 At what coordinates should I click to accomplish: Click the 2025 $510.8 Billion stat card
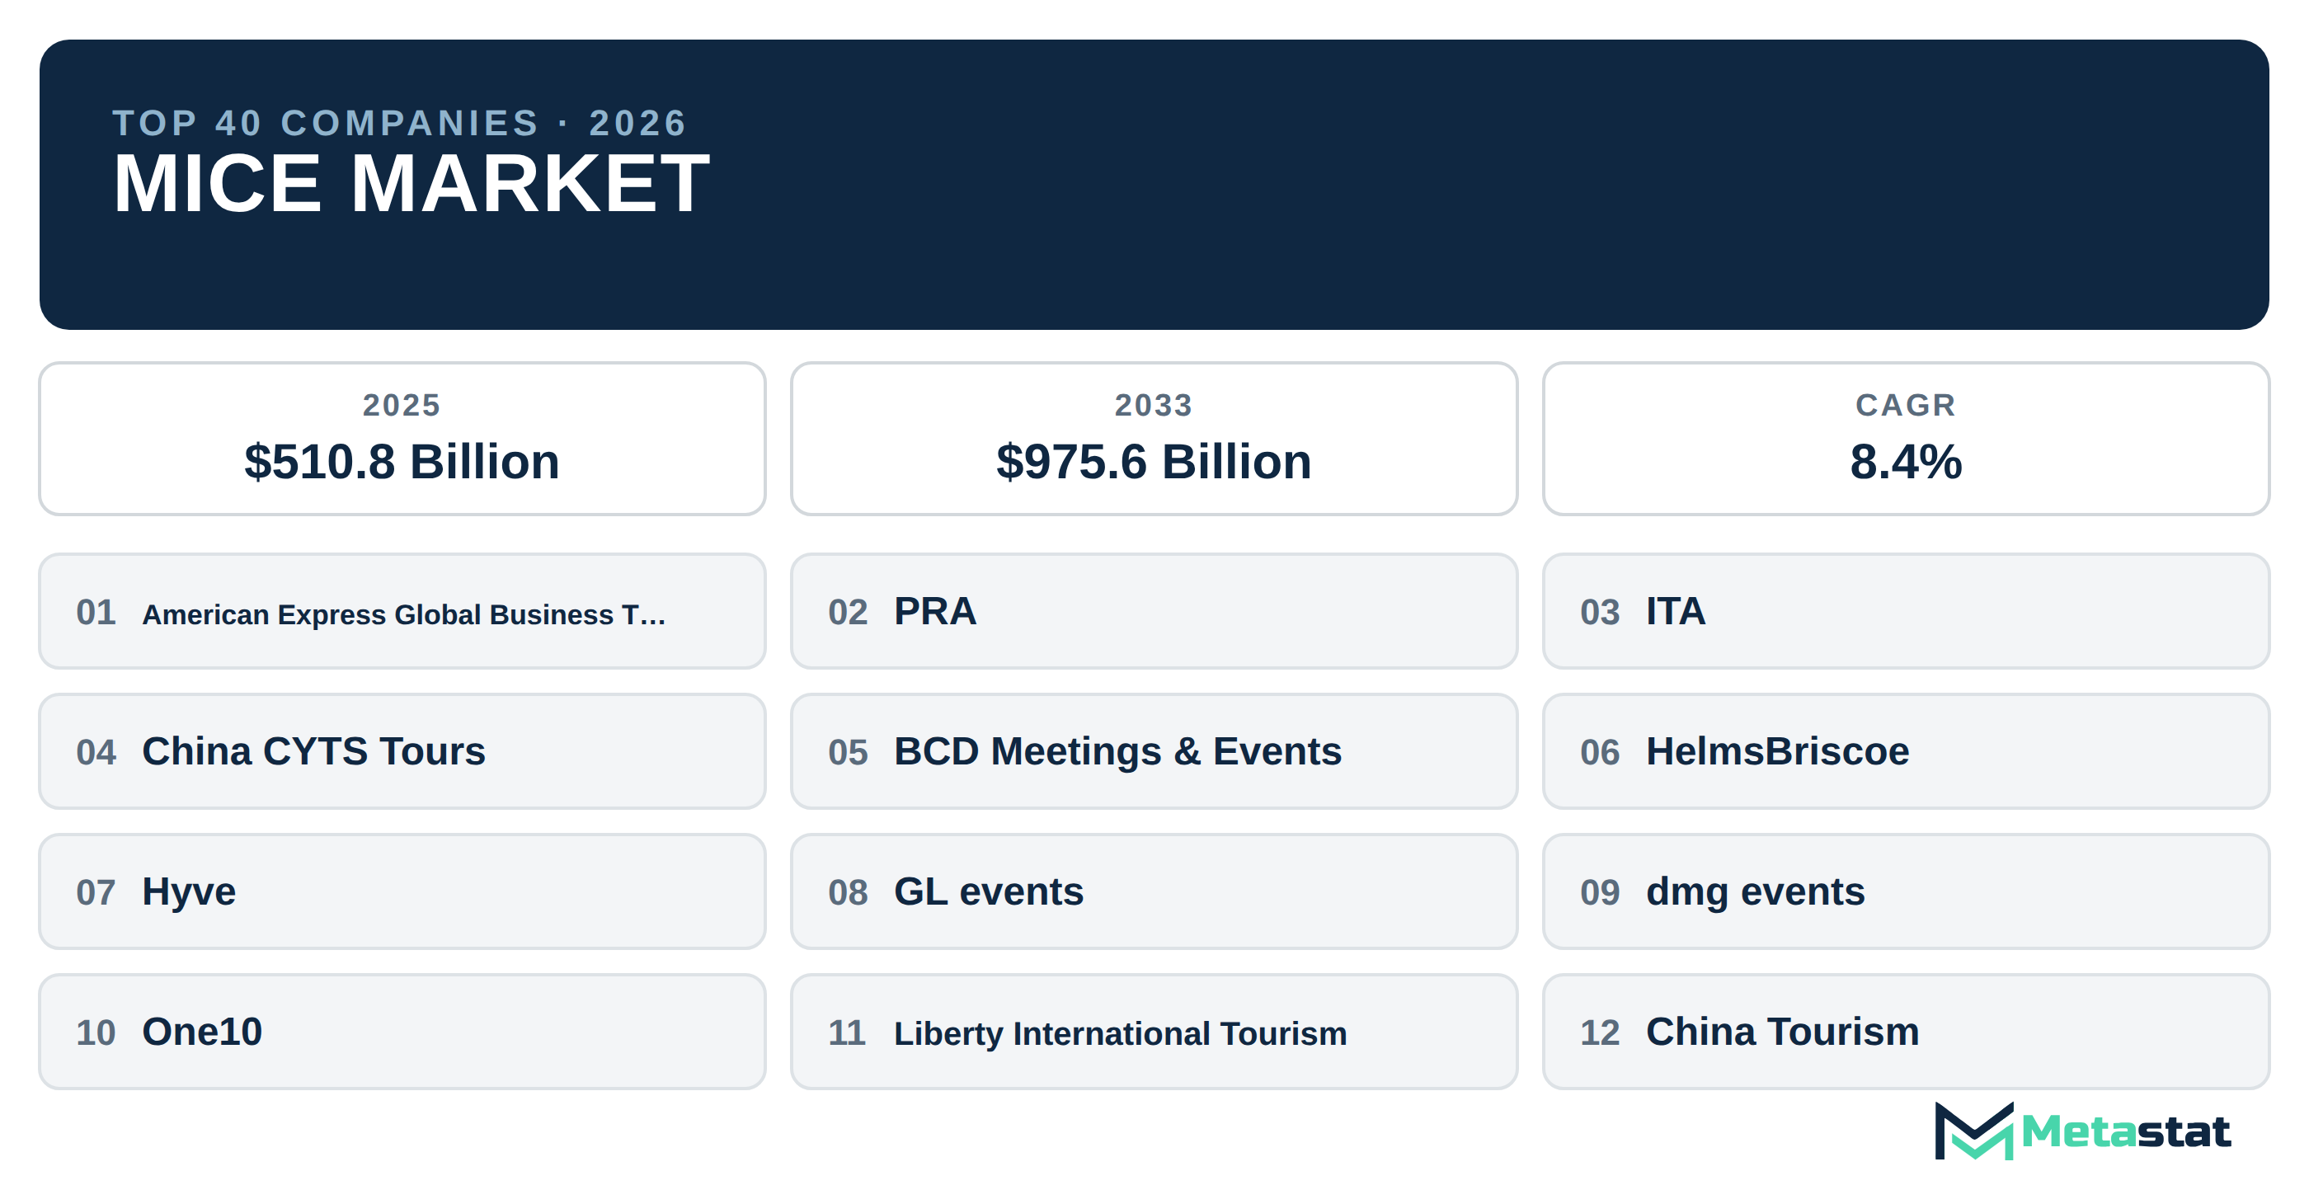[x=402, y=439]
